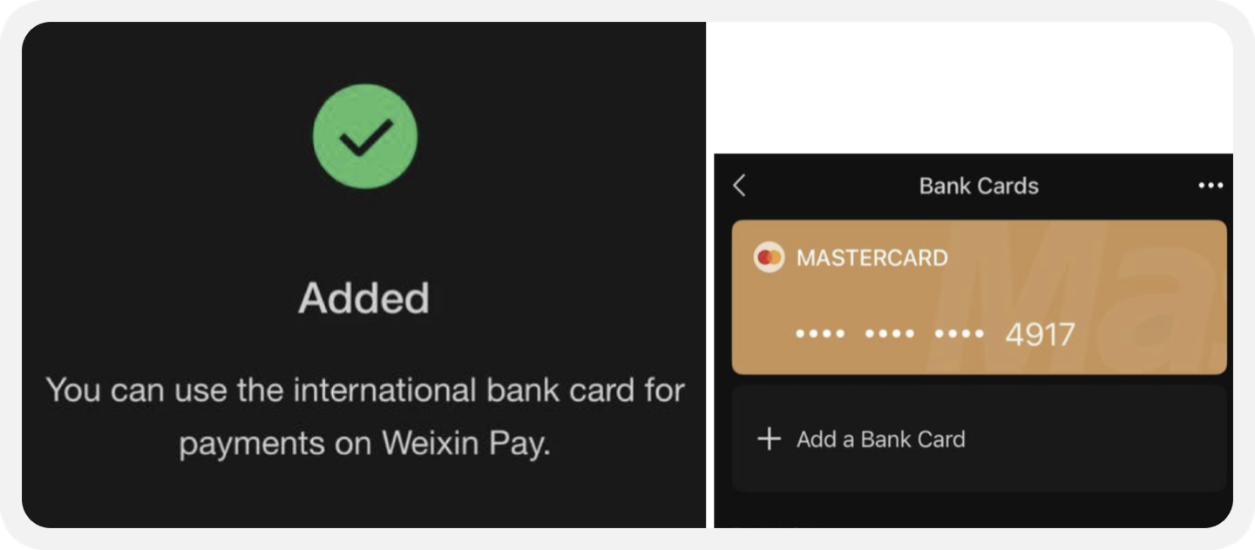Open the gold Mastercard card details
1255x550 pixels.
979,297
